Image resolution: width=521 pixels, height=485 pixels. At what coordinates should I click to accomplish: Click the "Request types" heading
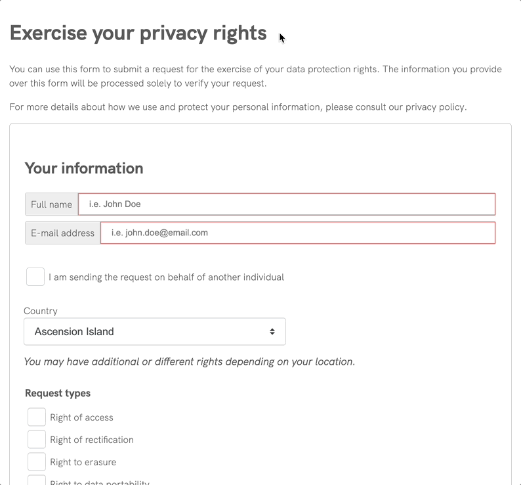coord(58,394)
